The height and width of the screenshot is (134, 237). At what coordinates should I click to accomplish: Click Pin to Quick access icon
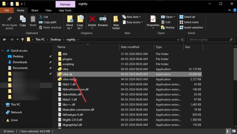(x=9, y=19)
